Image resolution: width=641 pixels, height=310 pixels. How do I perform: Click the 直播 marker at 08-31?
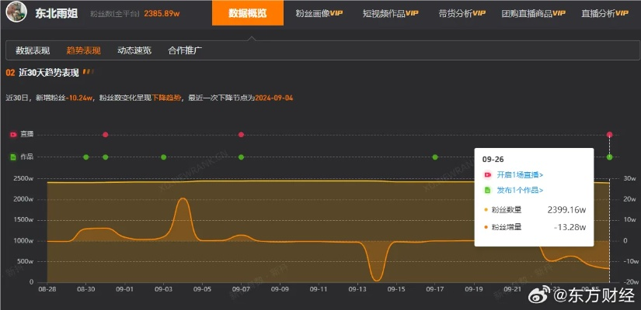(106, 135)
